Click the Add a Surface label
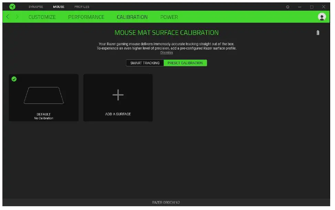This screenshot has width=335, height=210. point(119,115)
